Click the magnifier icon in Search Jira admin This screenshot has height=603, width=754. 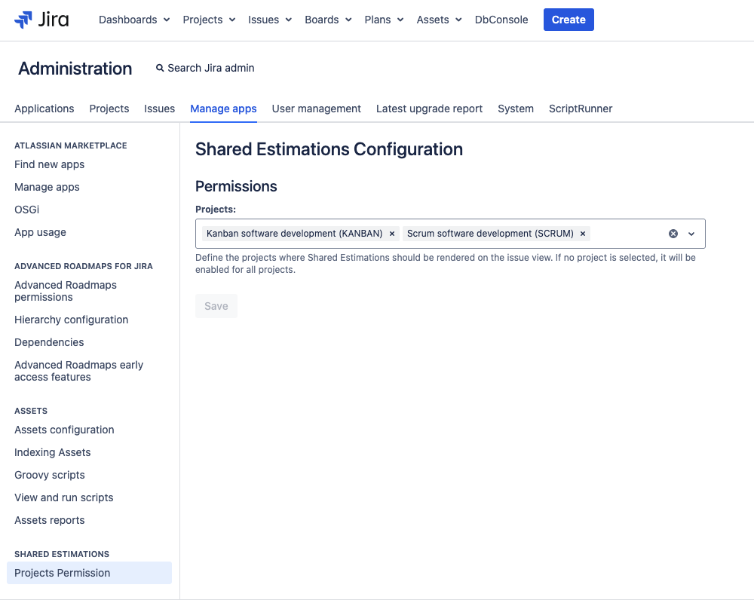pos(159,68)
